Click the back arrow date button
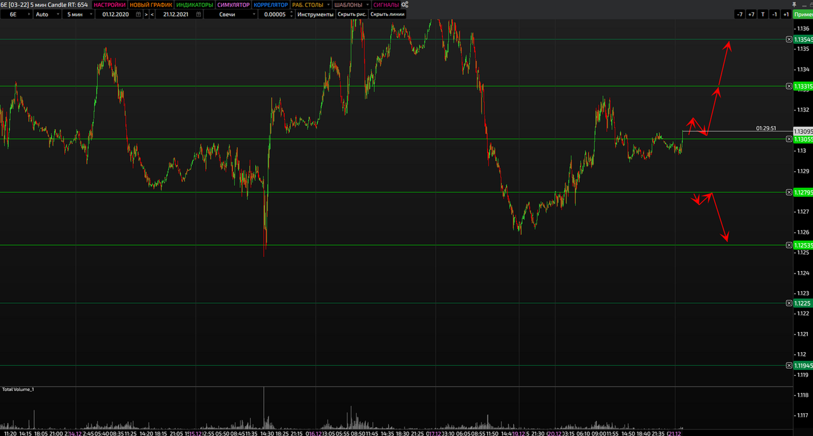Screen dimensions: 813x436 coord(152,14)
